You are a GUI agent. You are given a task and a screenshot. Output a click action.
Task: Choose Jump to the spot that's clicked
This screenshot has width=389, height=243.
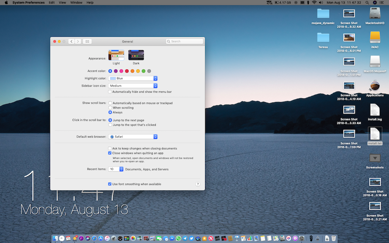pyautogui.click(x=110, y=125)
